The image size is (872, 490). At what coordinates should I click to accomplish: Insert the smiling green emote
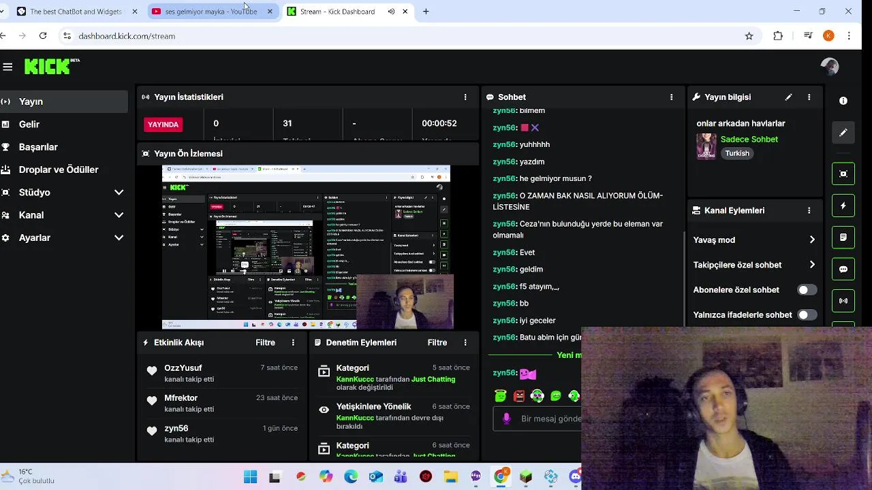click(x=556, y=396)
